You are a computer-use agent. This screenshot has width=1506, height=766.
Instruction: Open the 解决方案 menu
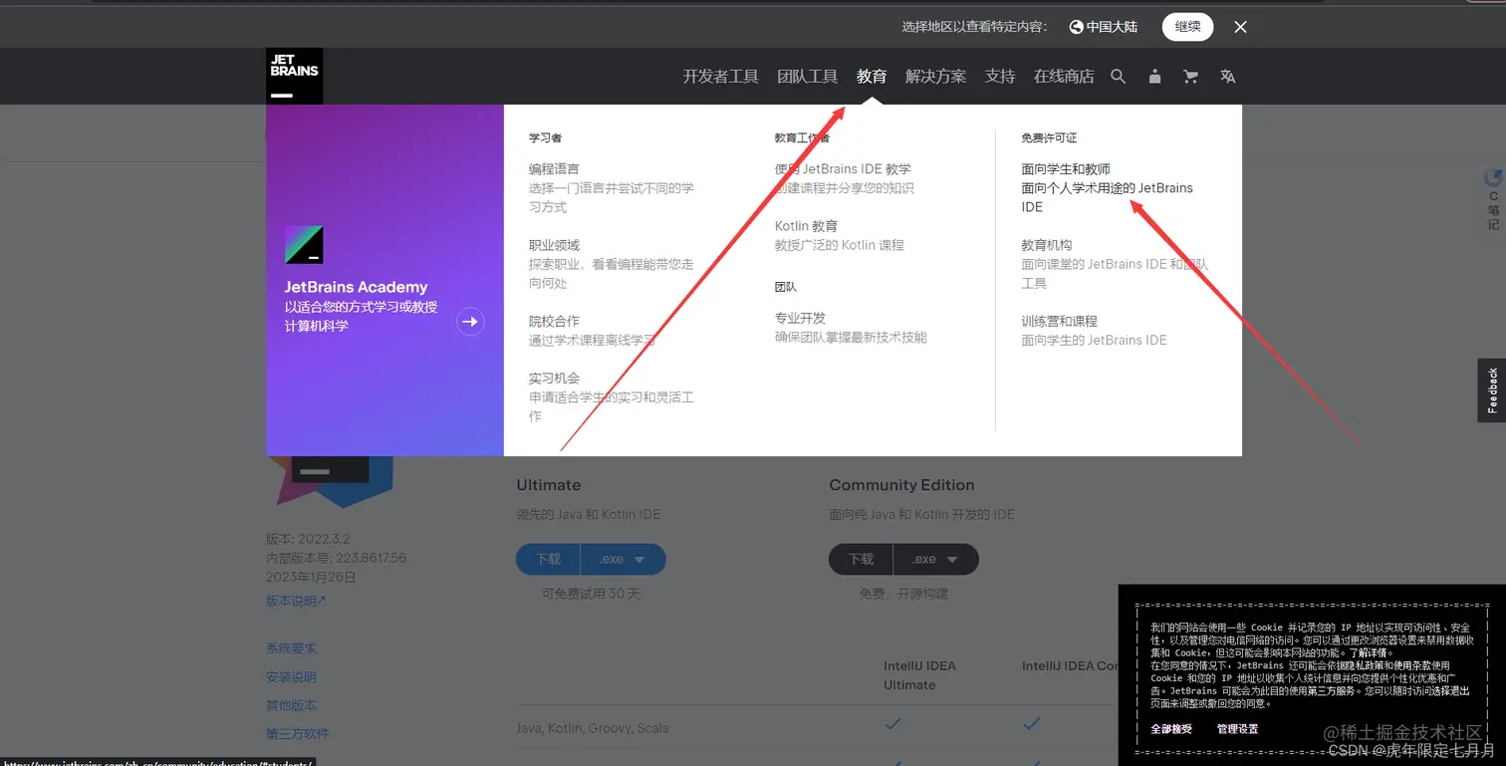[x=935, y=77]
